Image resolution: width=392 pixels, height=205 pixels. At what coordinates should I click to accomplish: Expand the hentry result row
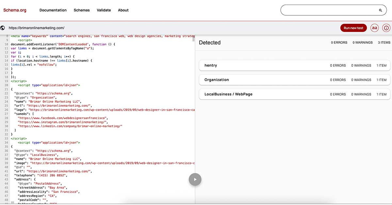[295, 65]
